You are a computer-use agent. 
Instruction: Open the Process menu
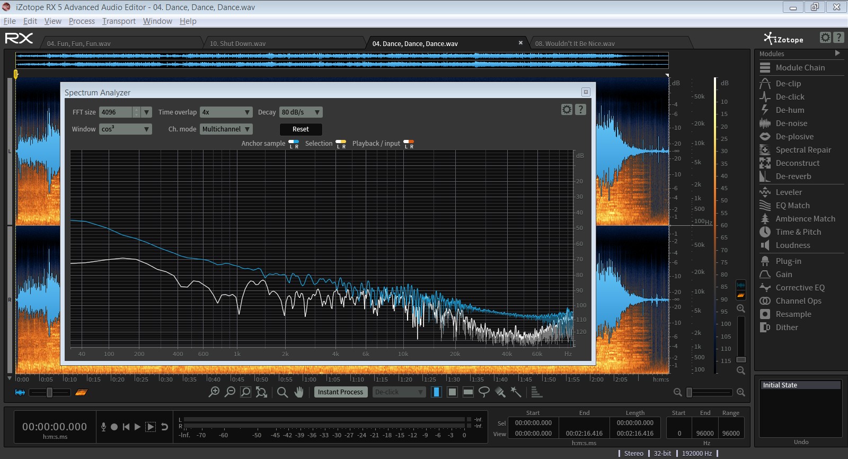pyautogui.click(x=82, y=21)
